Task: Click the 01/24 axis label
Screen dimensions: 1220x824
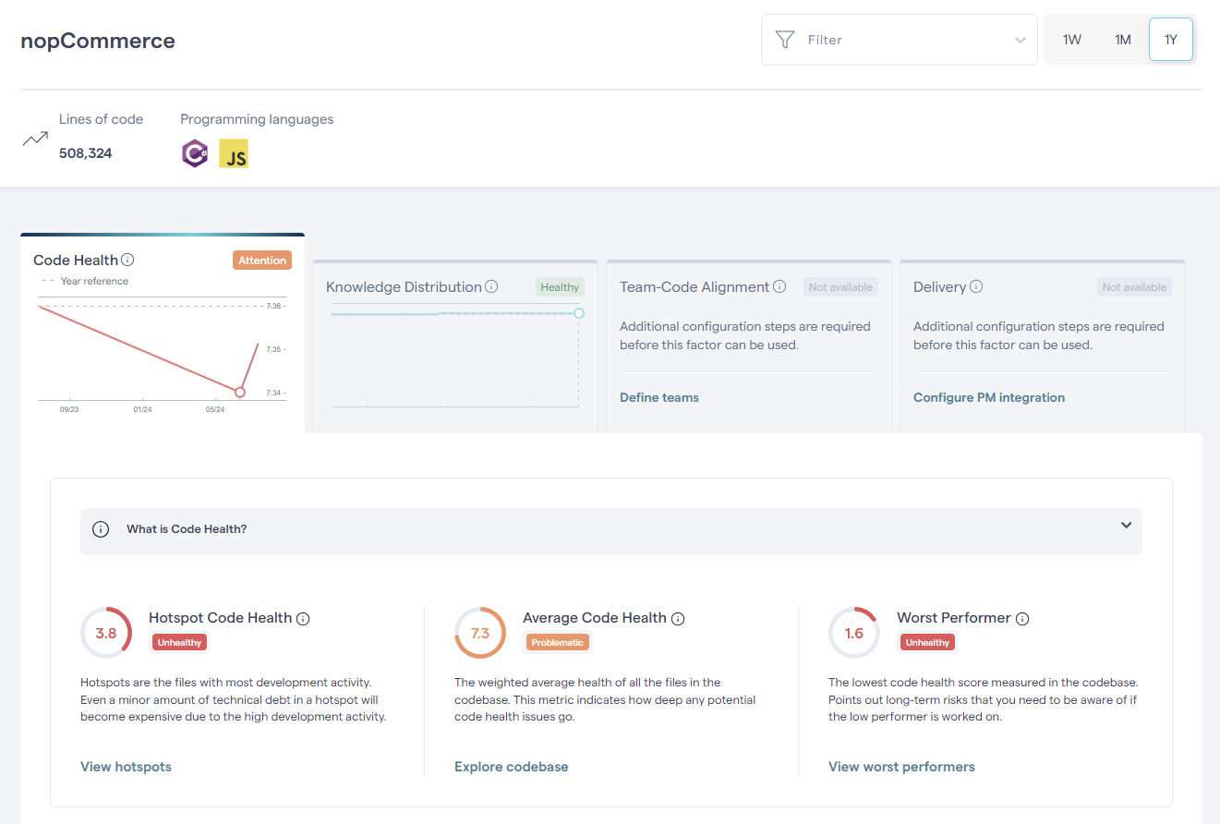Action: [142, 409]
